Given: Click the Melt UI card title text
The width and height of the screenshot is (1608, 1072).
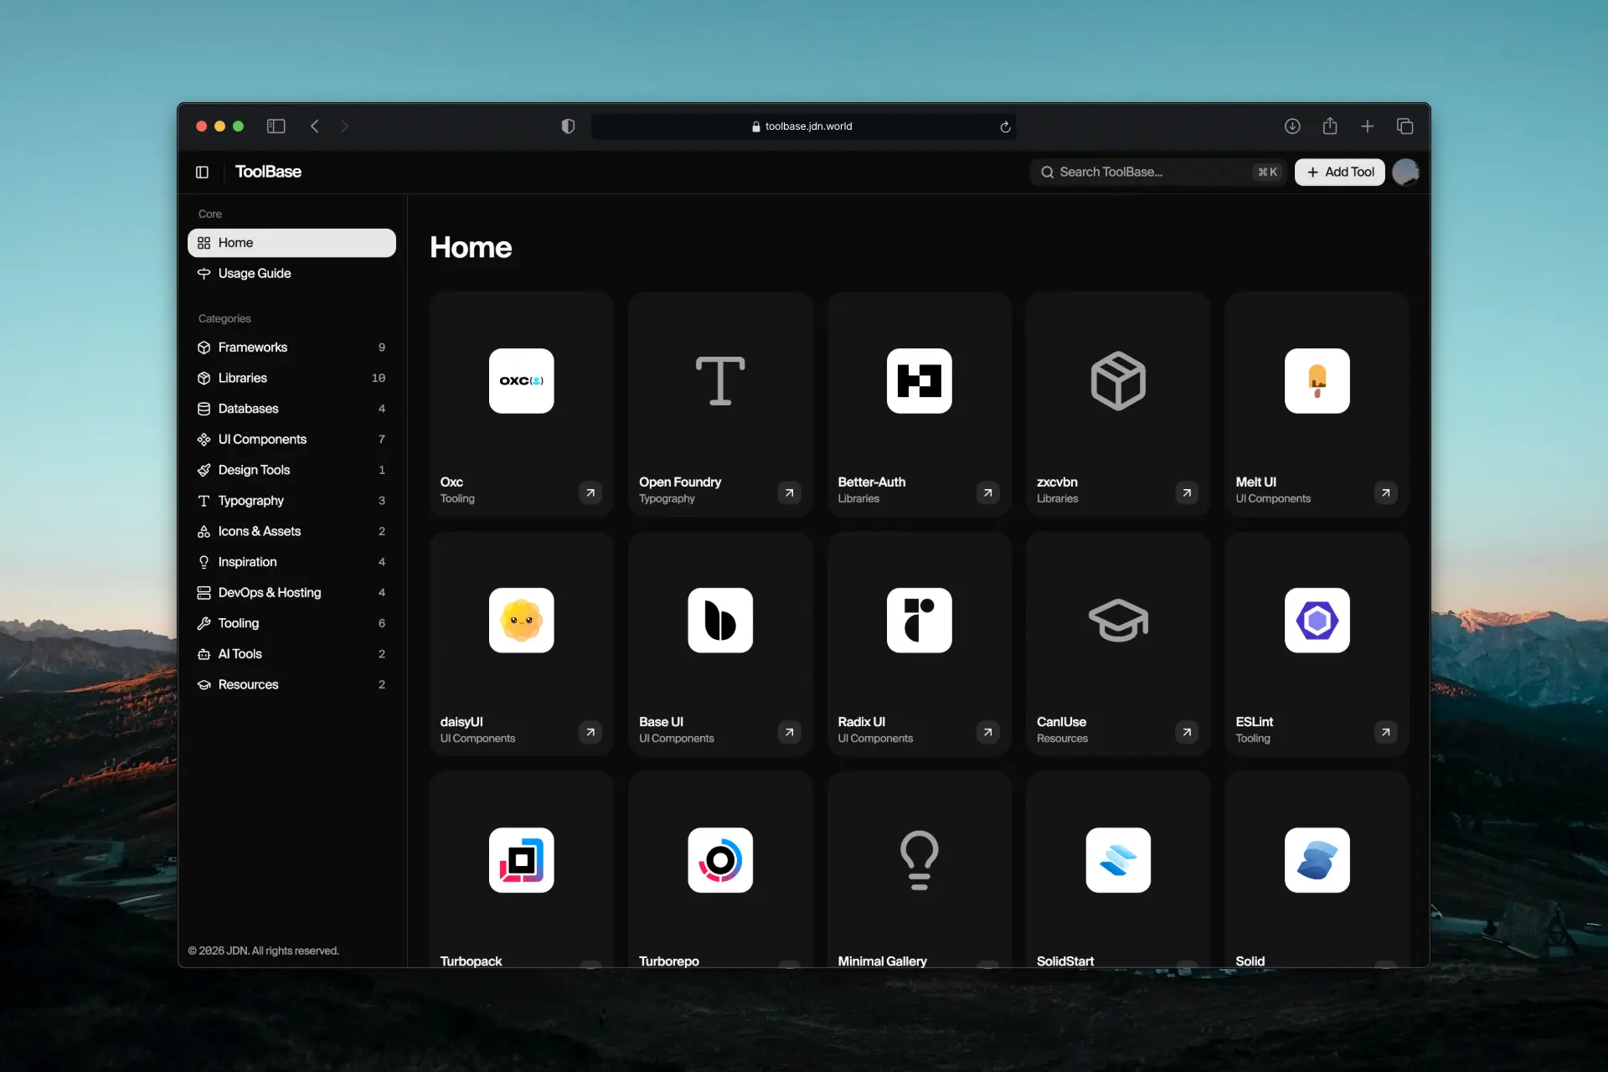Looking at the screenshot, I should coord(1255,482).
